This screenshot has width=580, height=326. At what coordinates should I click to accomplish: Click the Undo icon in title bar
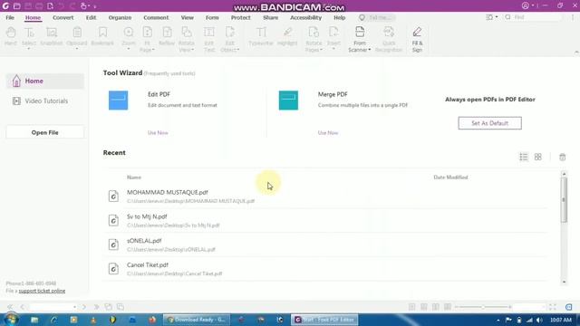coord(61,6)
